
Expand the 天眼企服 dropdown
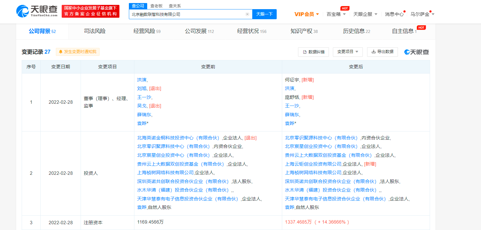tap(365, 14)
